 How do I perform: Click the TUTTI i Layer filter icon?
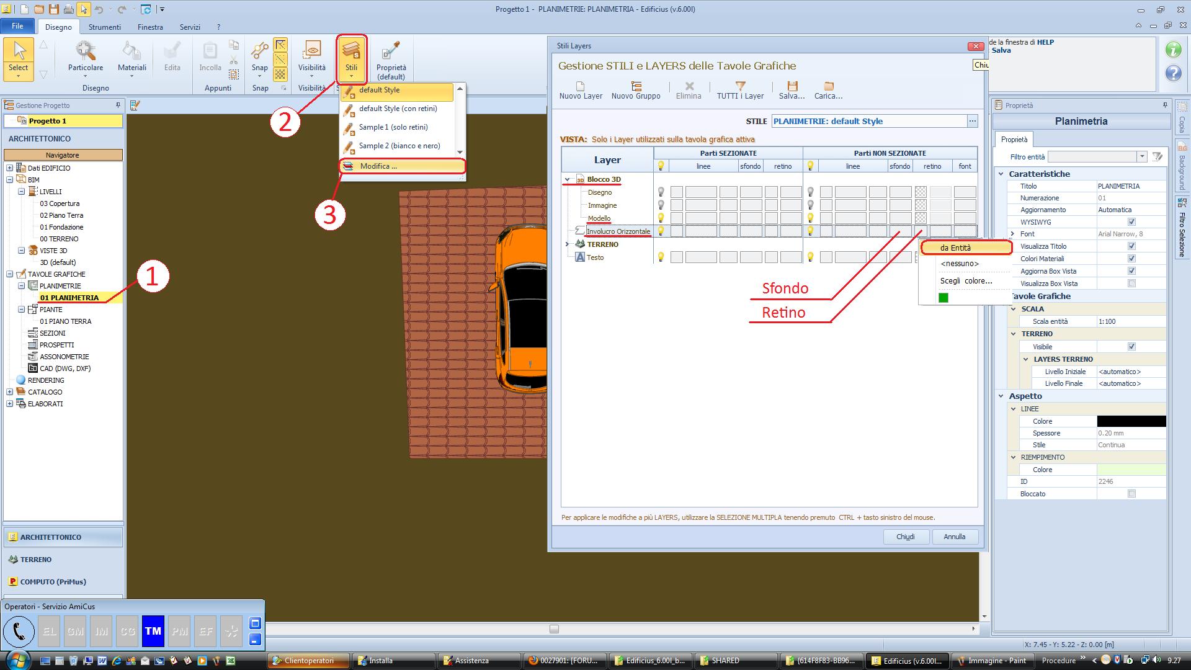click(x=740, y=86)
